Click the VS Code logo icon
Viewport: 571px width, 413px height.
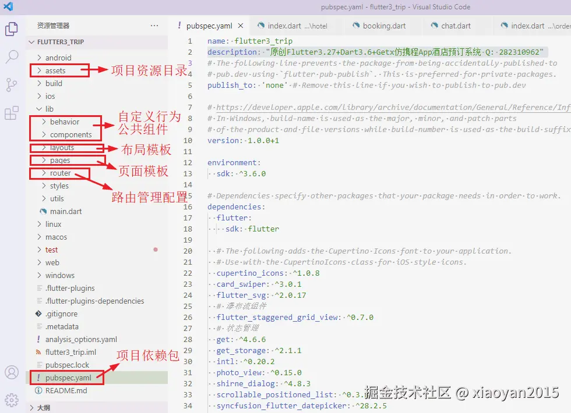[8, 6]
